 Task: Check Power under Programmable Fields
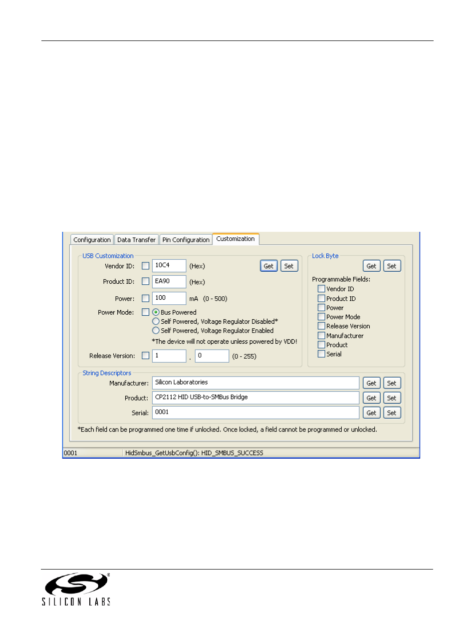tap(321, 308)
